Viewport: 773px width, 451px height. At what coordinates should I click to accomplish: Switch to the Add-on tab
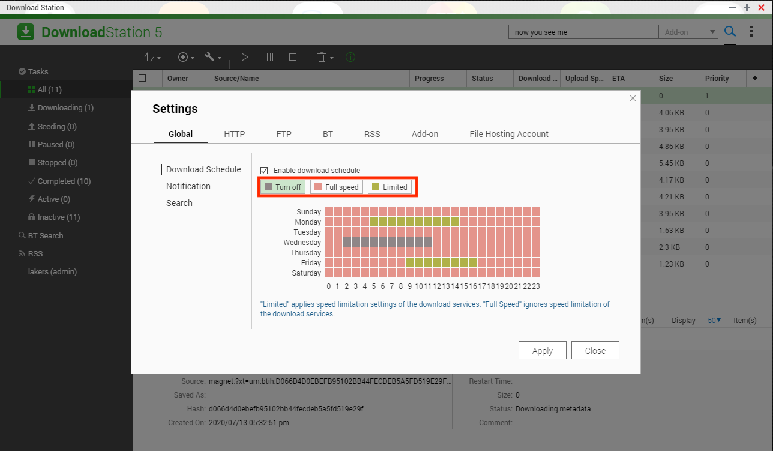pyautogui.click(x=425, y=134)
